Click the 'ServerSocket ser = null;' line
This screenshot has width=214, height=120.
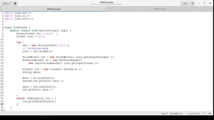pyautogui.click(x=34, y=33)
